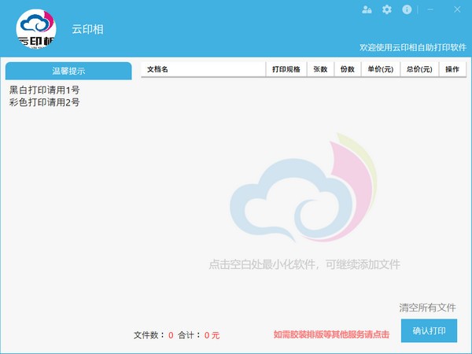The image size is (472, 354).
Task: Click the 张数 column header
Action: (x=319, y=69)
